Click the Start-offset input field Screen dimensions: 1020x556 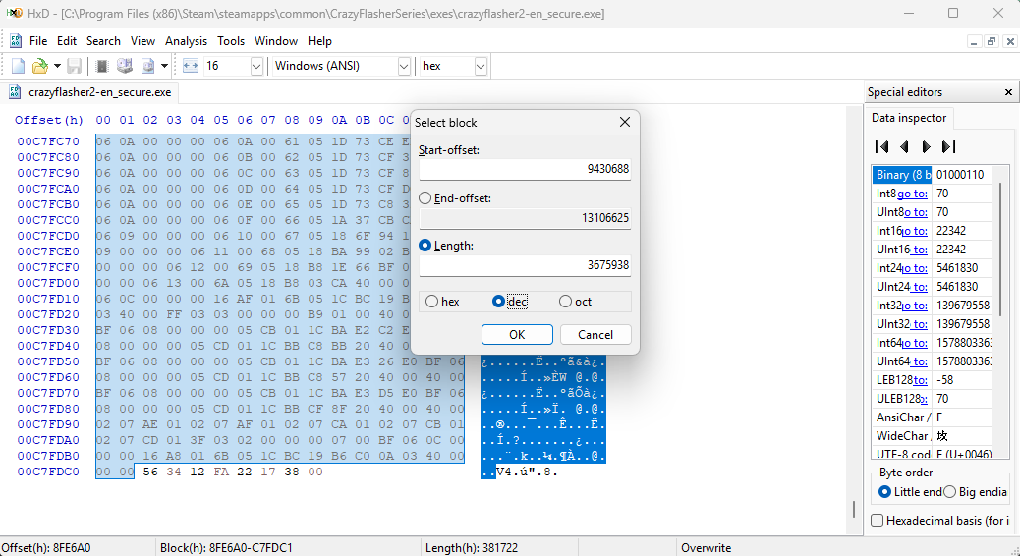[524, 169]
